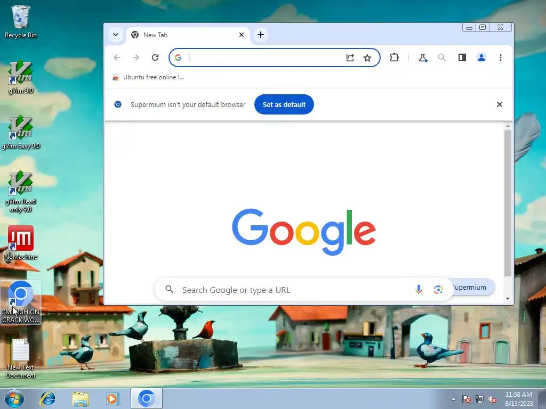Go forward with the forward arrow
Image resolution: width=546 pixels, height=409 pixels.
click(x=136, y=58)
